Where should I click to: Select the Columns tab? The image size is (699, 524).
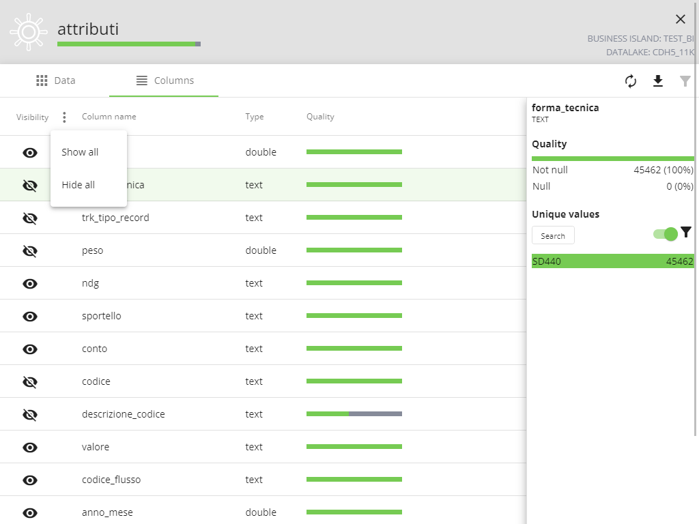click(165, 81)
